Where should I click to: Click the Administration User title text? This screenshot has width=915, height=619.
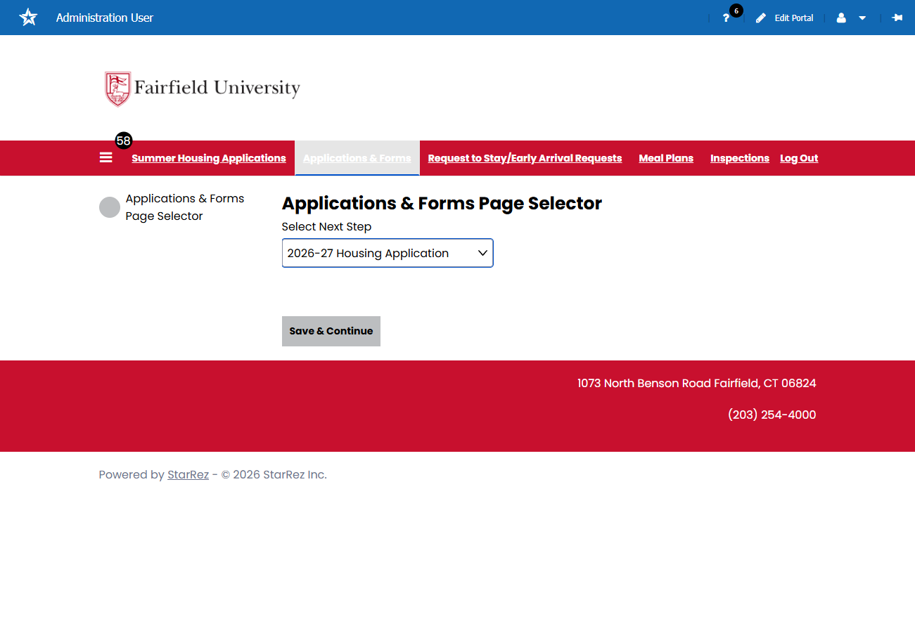click(105, 18)
